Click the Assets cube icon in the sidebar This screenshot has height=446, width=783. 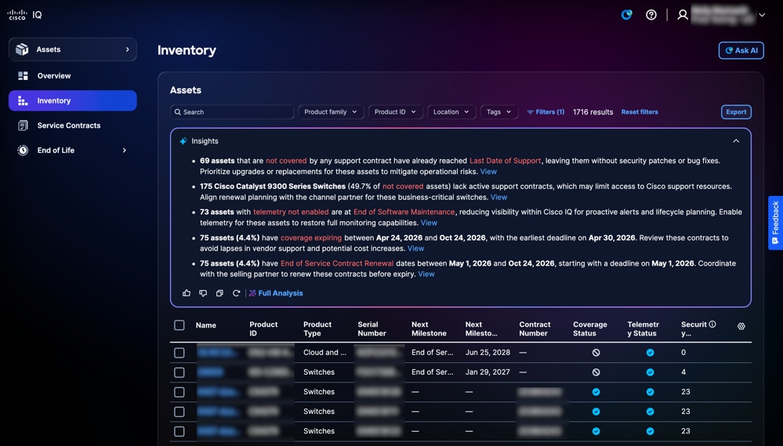click(22, 49)
